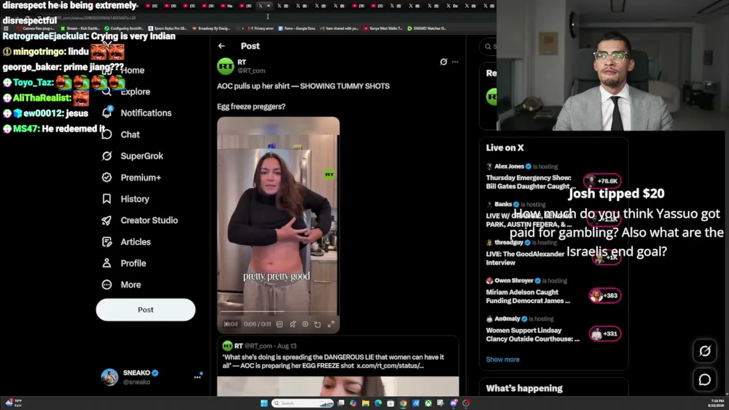The height and width of the screenshot is (410, 729).
Task: Click the SuperGrok icon in sidebar
Action: coord(107,156)
